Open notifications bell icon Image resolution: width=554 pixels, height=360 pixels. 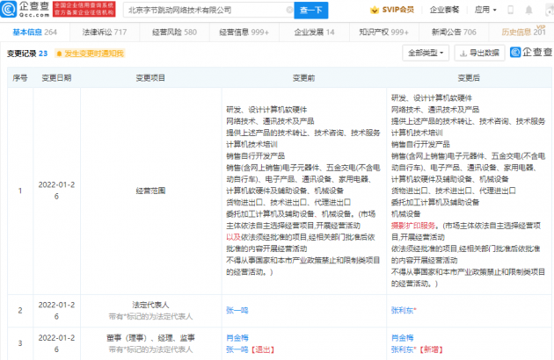[528, 10]
